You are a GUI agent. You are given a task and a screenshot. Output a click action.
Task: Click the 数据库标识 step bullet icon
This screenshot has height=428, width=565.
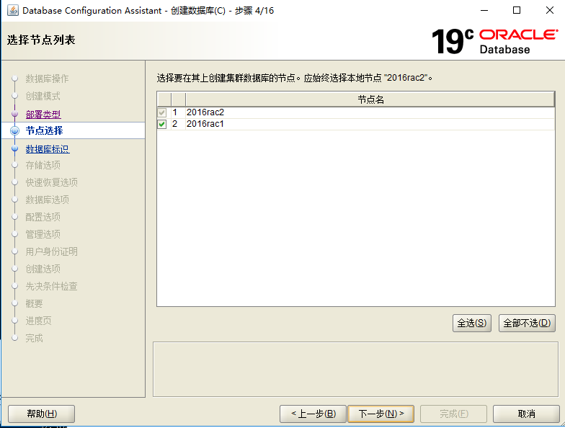(14, 149)
